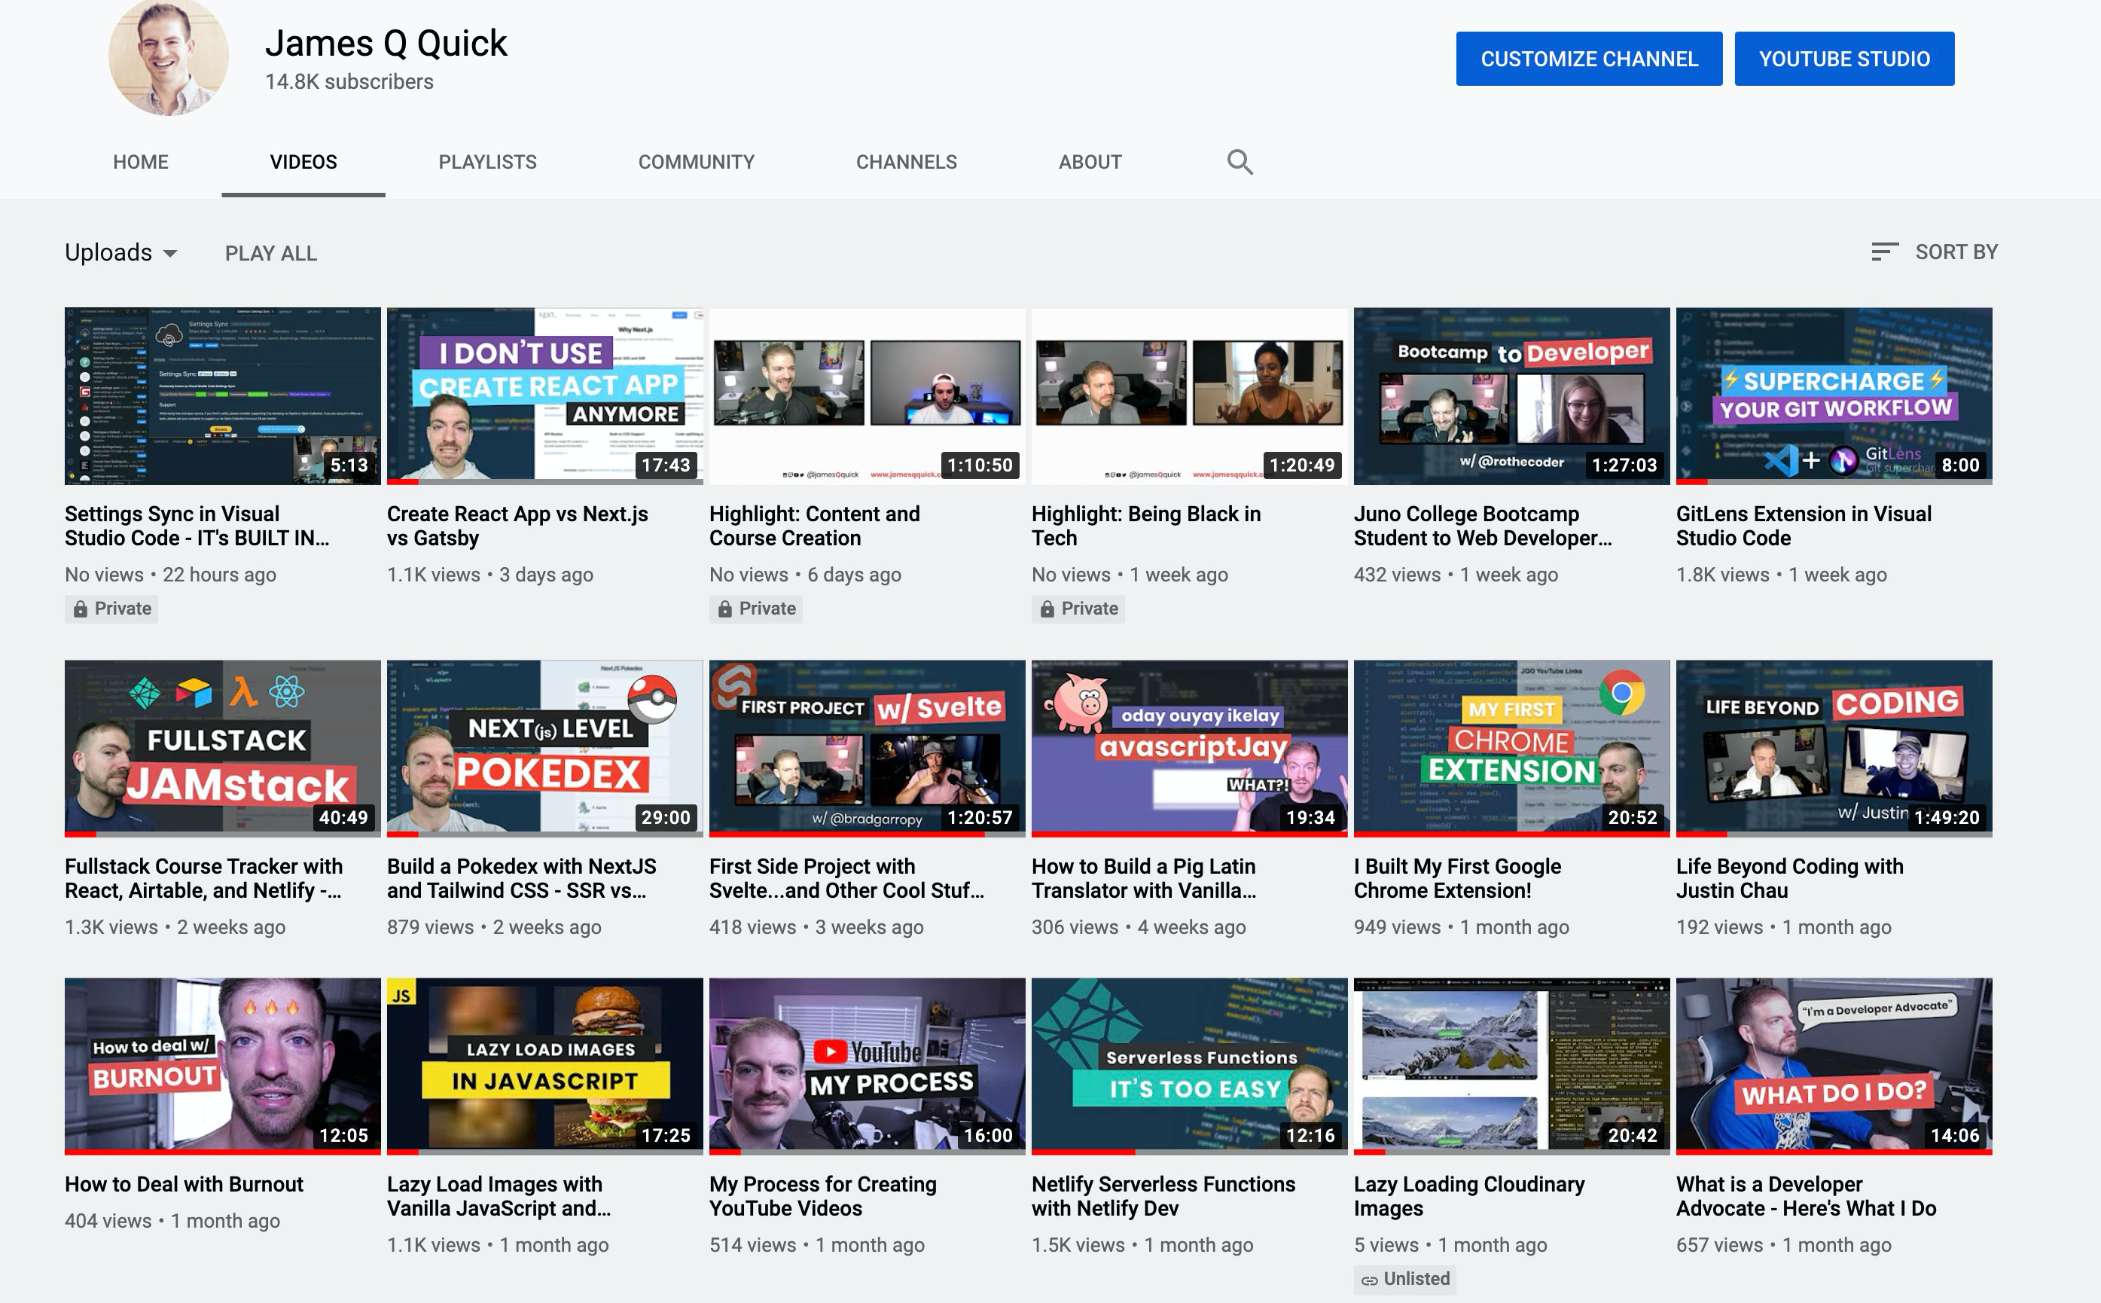
Task: Click title My Process for Creating YouTube Videos
Action: tap(822, 1196)
